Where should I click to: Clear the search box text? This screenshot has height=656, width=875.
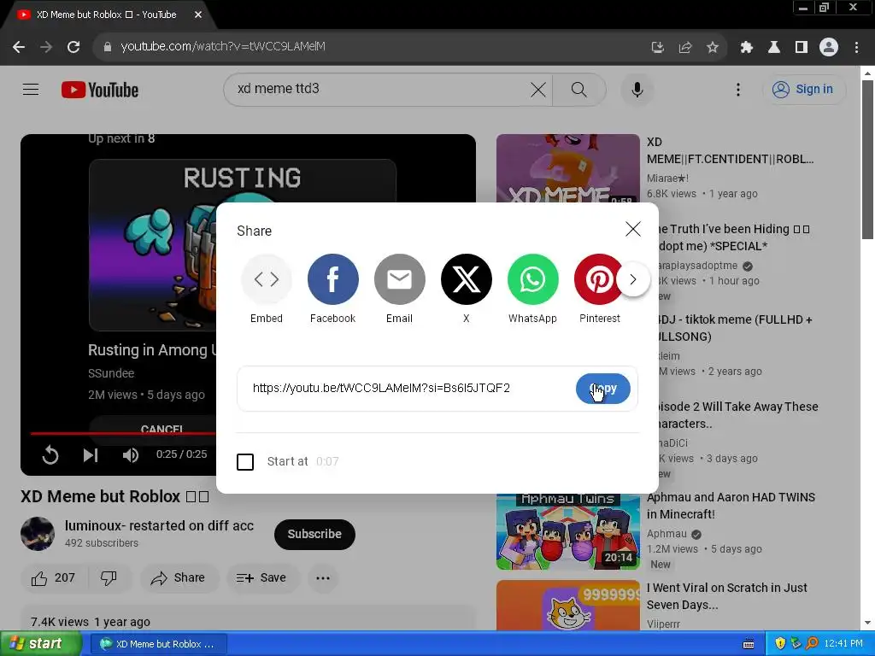[x=538, y=89]
